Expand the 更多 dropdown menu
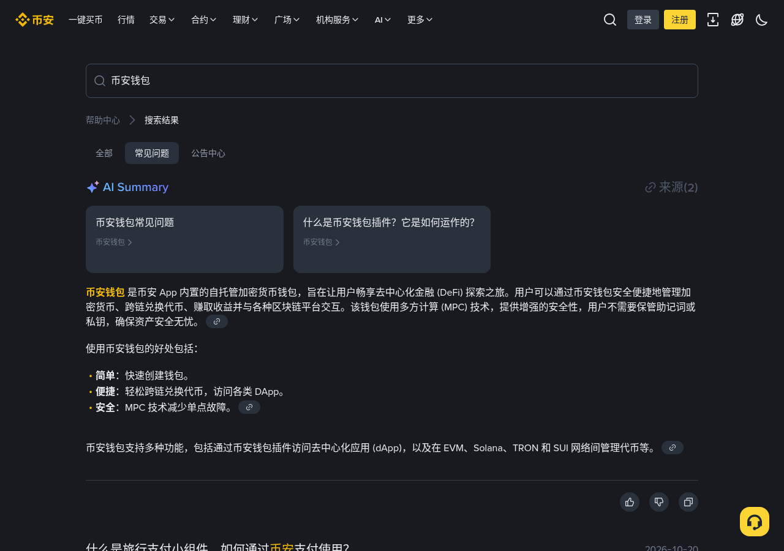Image resolution: width=784 pixels, height=551 pixels. 420,20
